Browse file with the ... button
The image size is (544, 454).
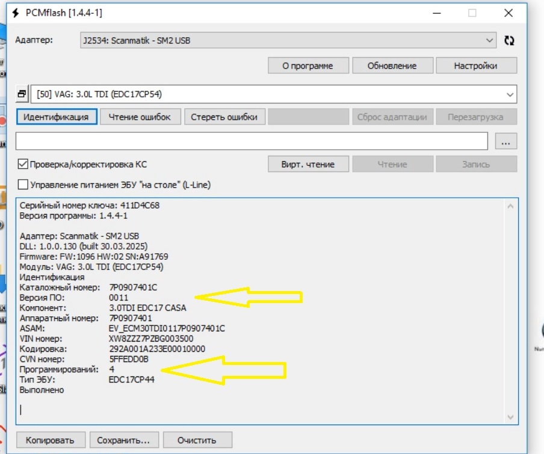pyautogui.click(x=505, y=141)
